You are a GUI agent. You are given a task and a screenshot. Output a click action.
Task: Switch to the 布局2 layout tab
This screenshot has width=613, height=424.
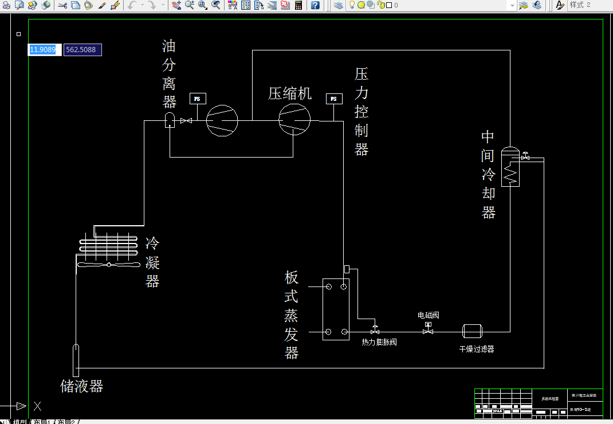point(66,422)
